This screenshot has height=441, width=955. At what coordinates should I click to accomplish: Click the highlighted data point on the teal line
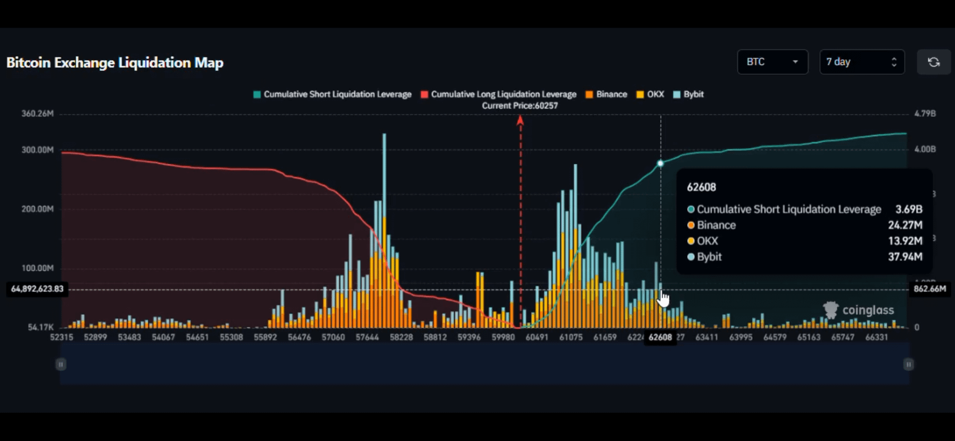(x=660, y=164)
